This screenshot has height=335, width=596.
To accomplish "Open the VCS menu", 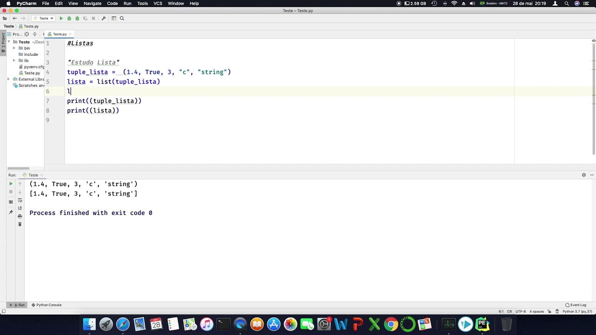I will click(158, 3).
